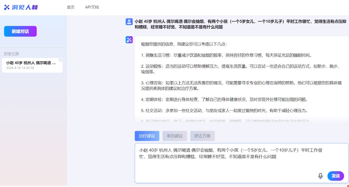The width and height of the screenshot is (349, 187).
Task: Click the 定期体检 suggestion paragraph
Action: pyautogui.click(x=224, y=100)
